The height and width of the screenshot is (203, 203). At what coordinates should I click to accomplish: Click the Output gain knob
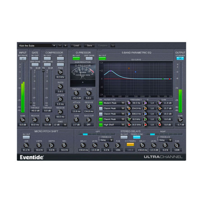point(180,120)
